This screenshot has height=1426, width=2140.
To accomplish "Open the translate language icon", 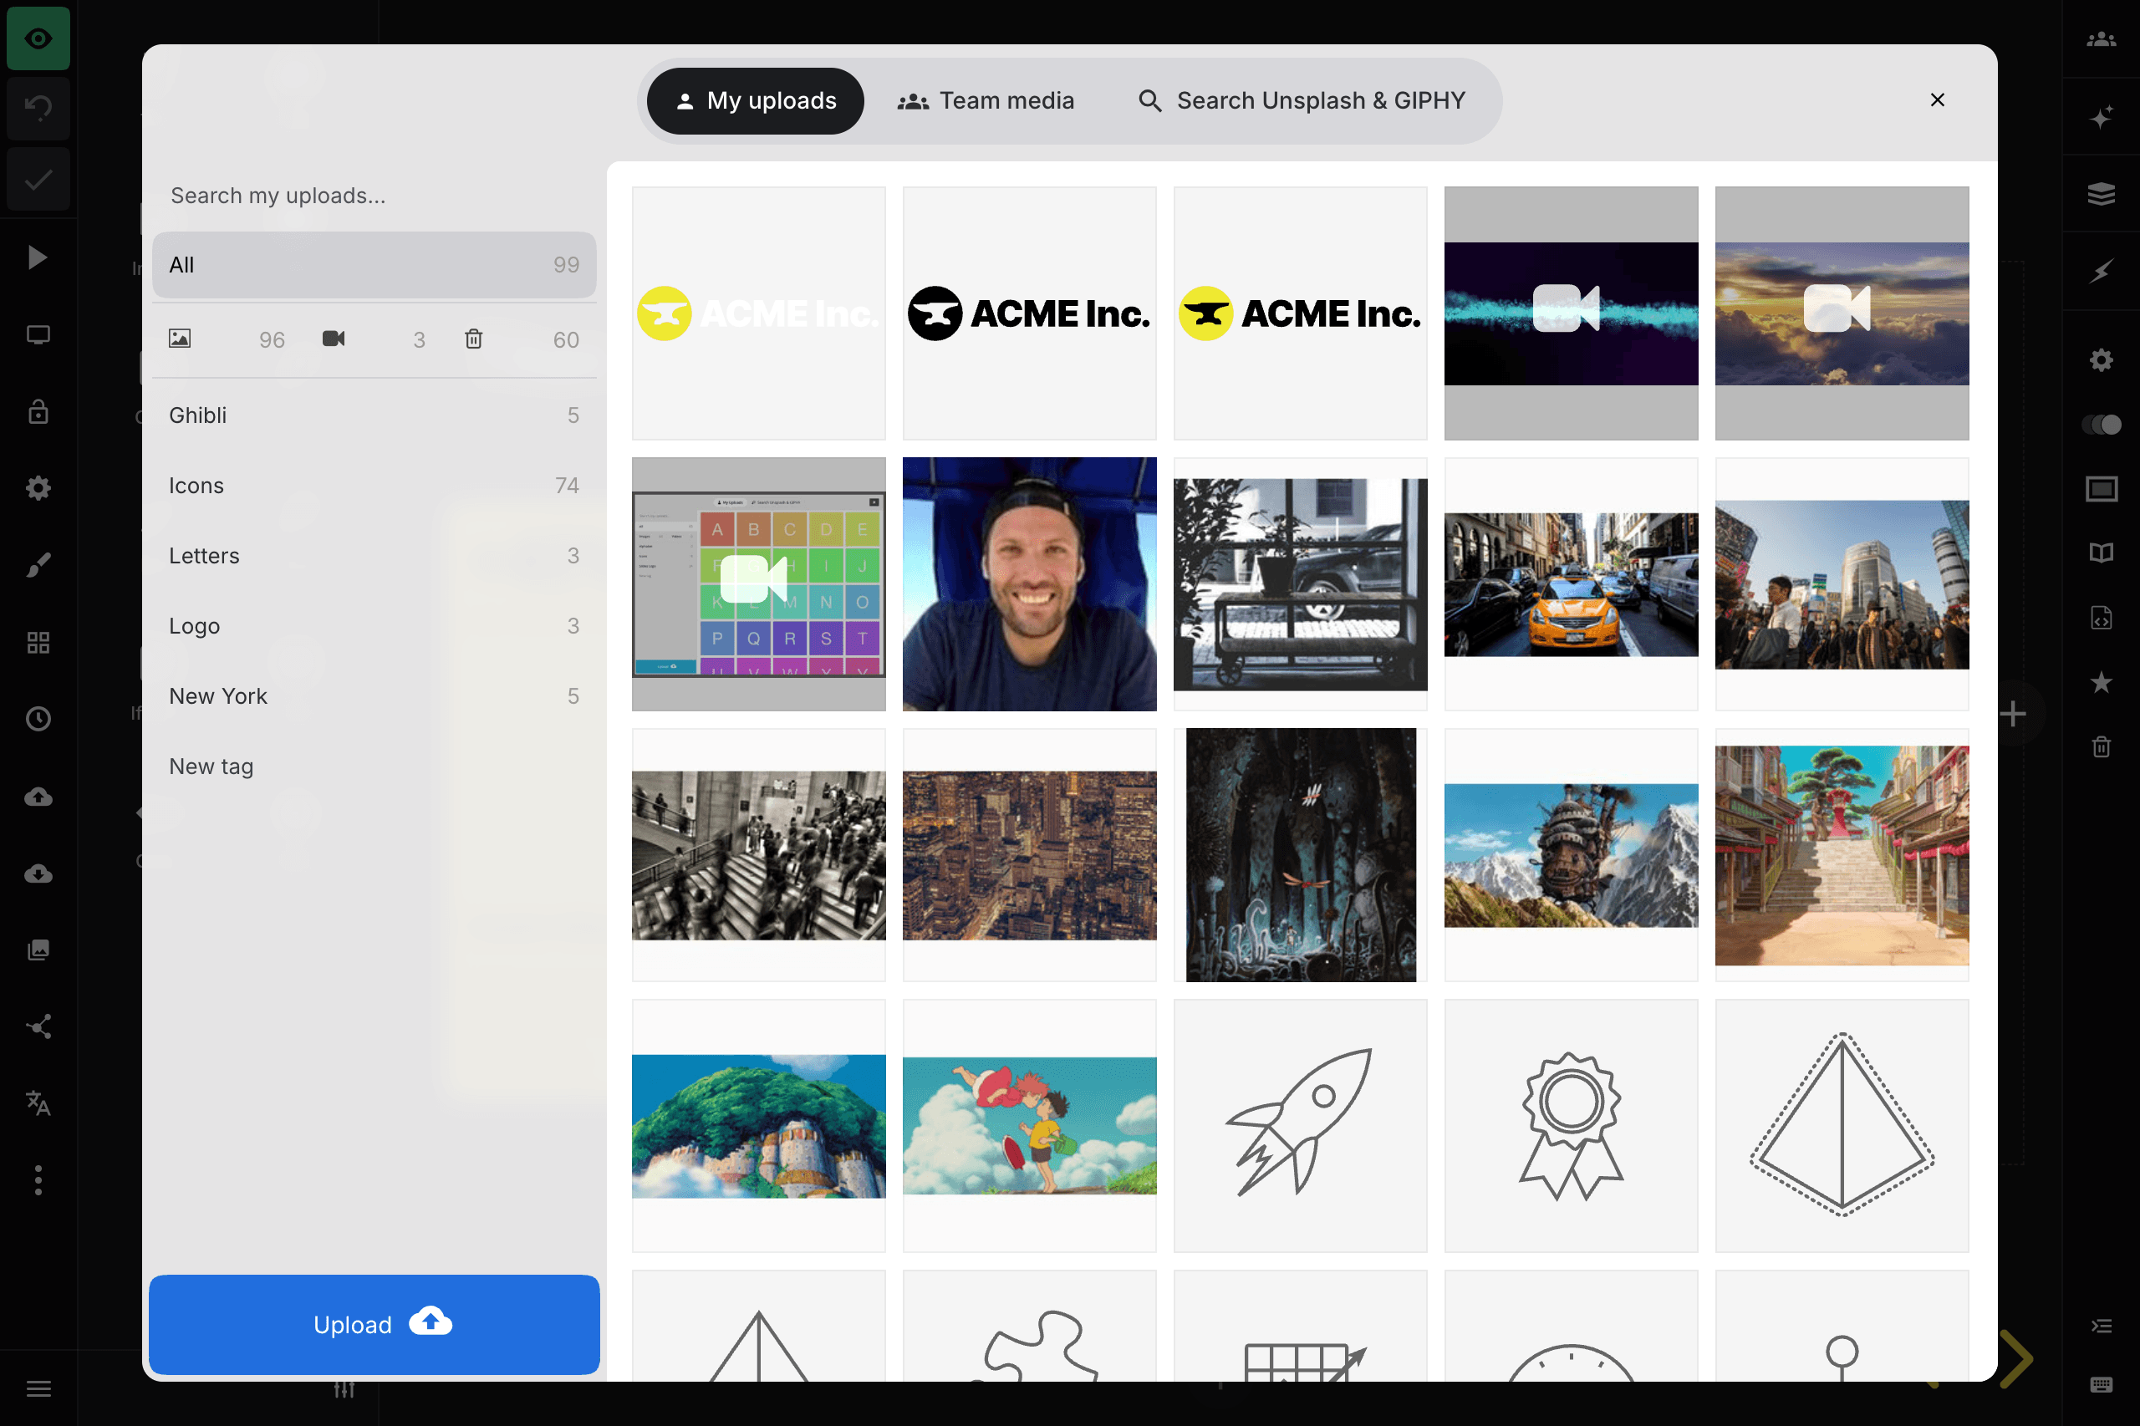I will point(38,1103).
